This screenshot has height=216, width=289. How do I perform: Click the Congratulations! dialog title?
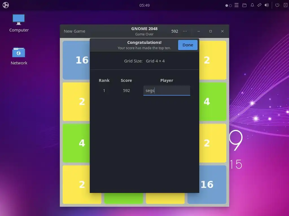144,42
